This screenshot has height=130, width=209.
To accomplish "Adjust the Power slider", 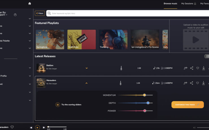I will [145, 111].
